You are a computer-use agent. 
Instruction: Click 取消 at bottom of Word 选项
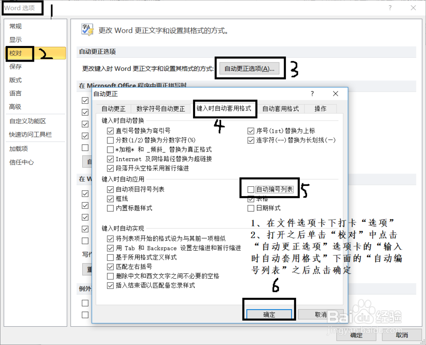tap(402, 335)
